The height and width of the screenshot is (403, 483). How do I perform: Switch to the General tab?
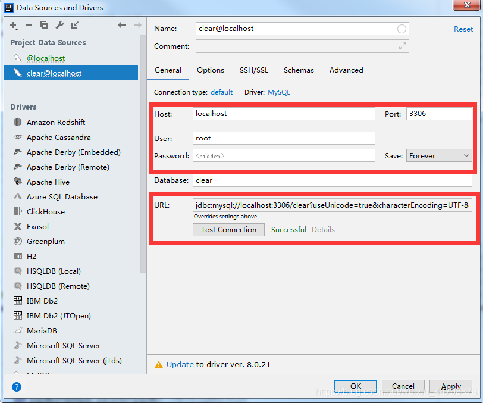(168, 70)
